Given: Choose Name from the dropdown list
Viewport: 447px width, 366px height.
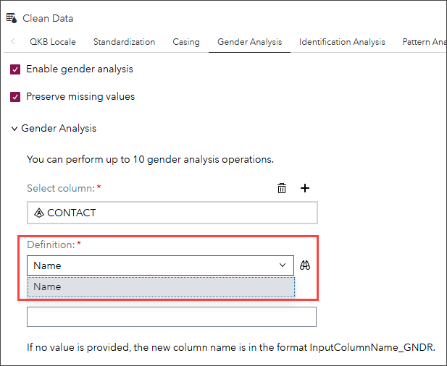Looking at the screenshot, I should point(160,286).
